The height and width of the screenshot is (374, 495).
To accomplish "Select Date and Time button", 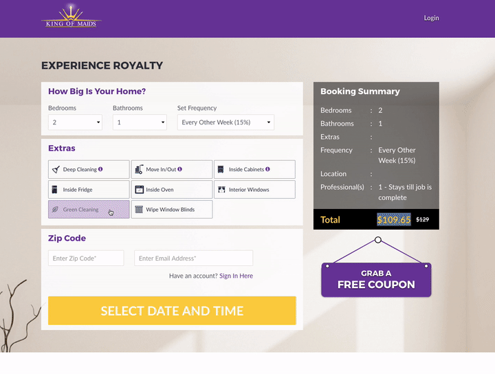I will point(172,311).
